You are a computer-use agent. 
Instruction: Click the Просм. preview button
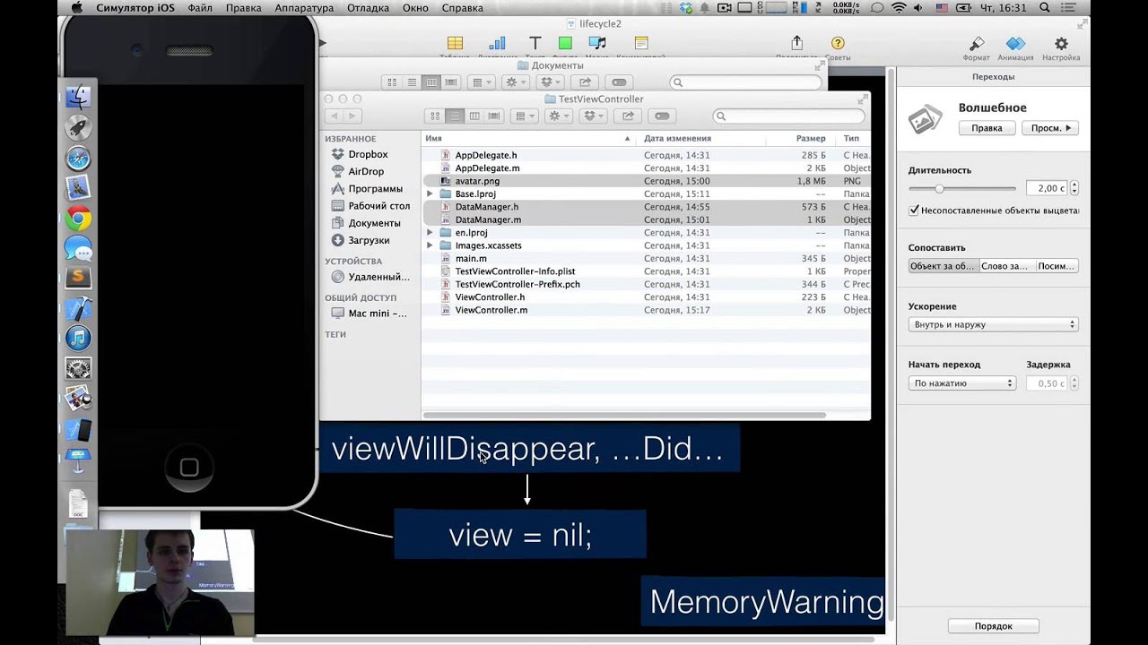click(x=1050, y=128)
